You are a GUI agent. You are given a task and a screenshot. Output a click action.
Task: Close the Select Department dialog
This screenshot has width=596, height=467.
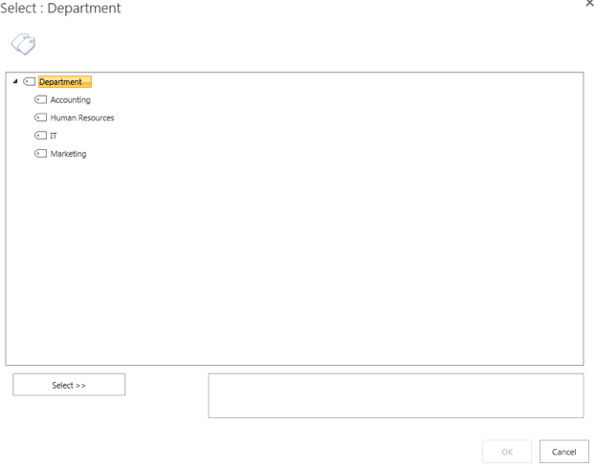(589, 3)
